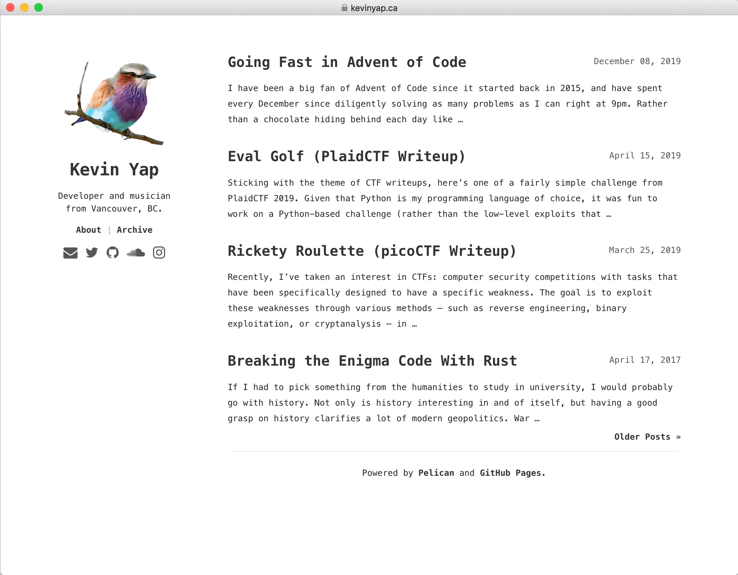Open the Instagram camera icon
Viewport: 738px width, 575px height.
tap(159, 253)
